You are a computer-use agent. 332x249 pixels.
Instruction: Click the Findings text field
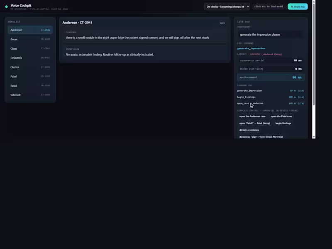145,36
